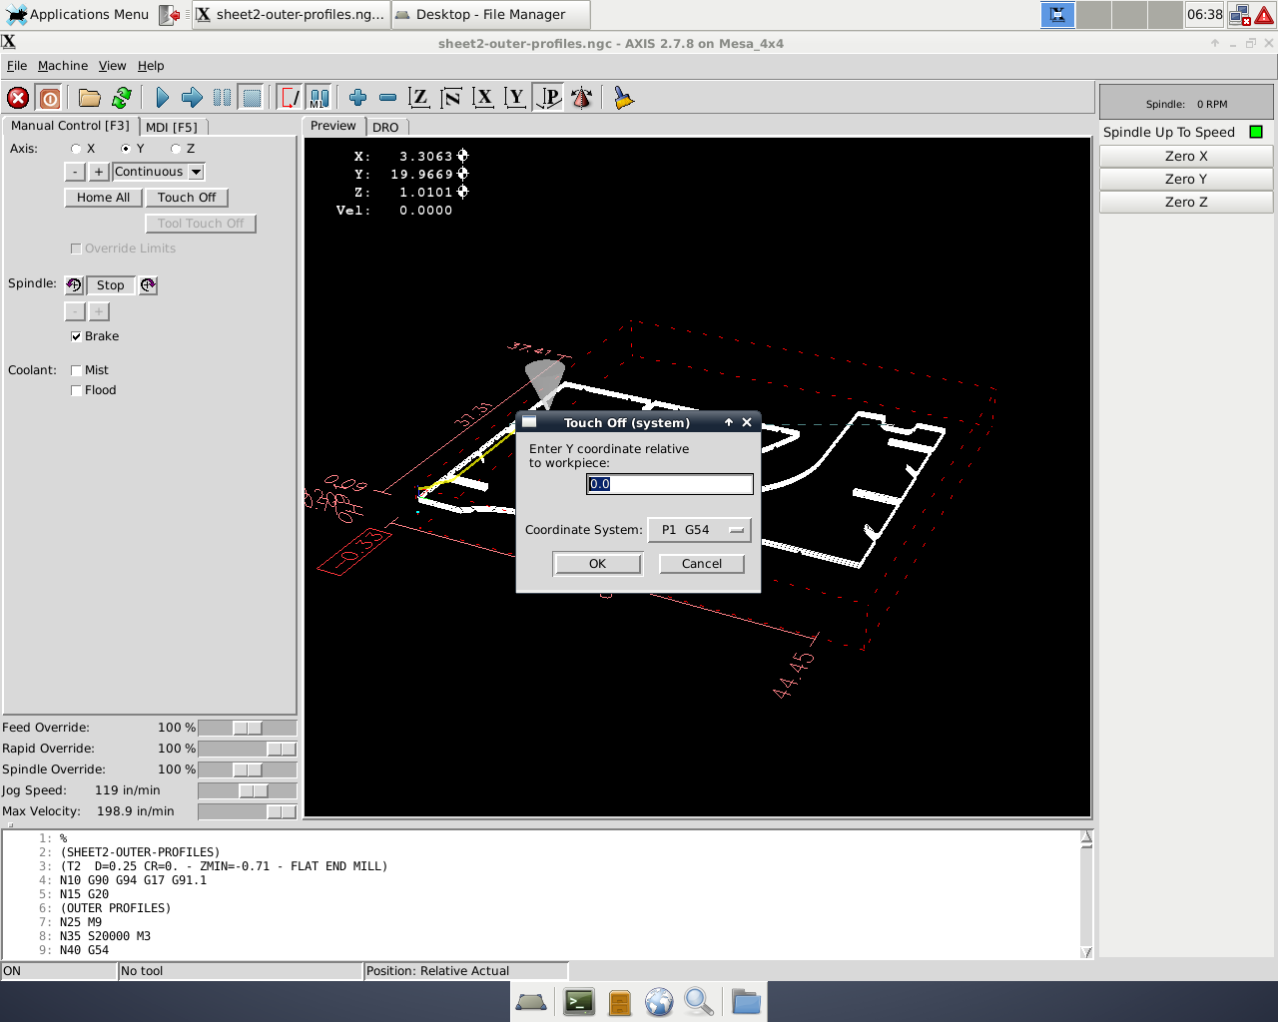The image size is (1278, 1022).
Task: Switch to the DRO tab
Action: tap(385, 127)
